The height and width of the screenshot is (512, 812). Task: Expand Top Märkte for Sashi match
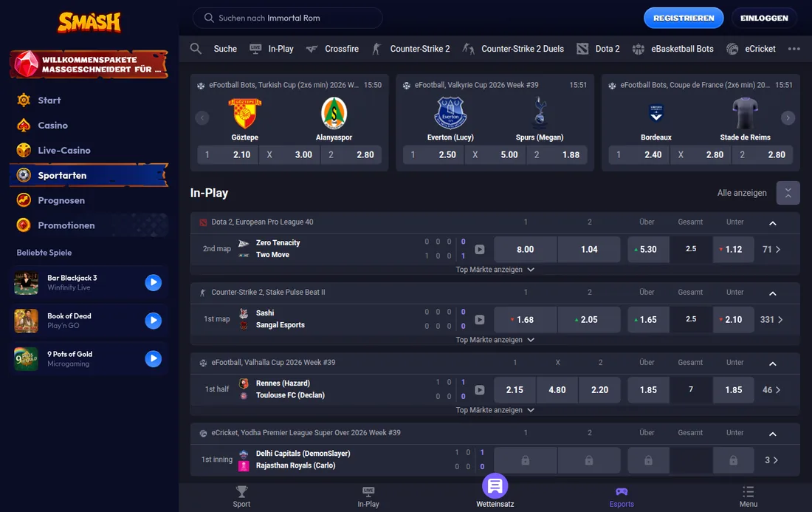pyautogui.click(x=495, y=340)
